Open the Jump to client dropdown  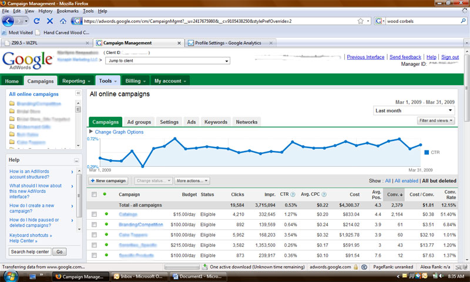pyautogui.click(x=167, y=61)
